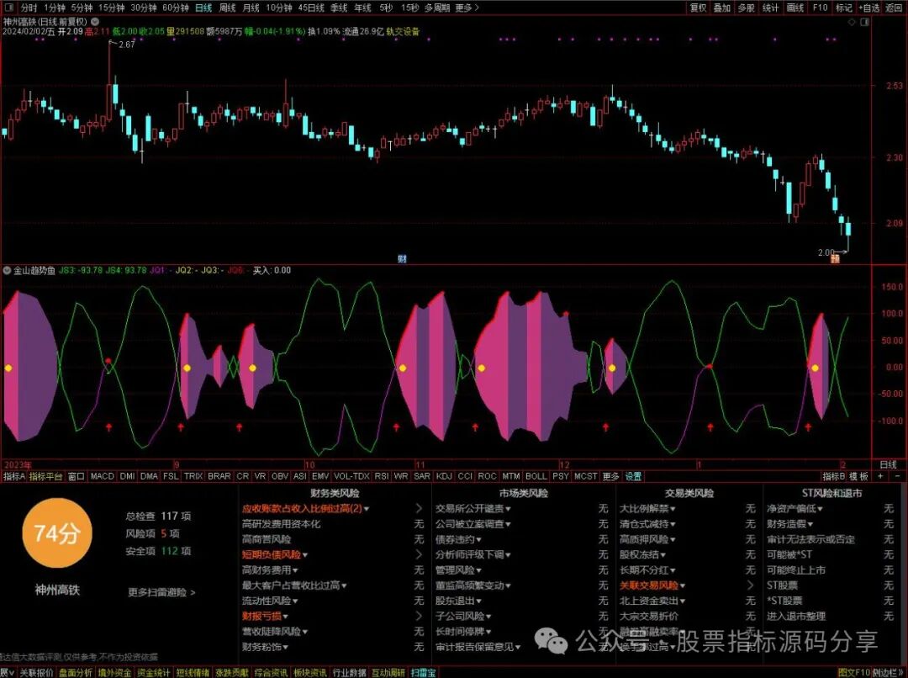
Task: Click the 74分 score badge
Action: coord(56,533)
